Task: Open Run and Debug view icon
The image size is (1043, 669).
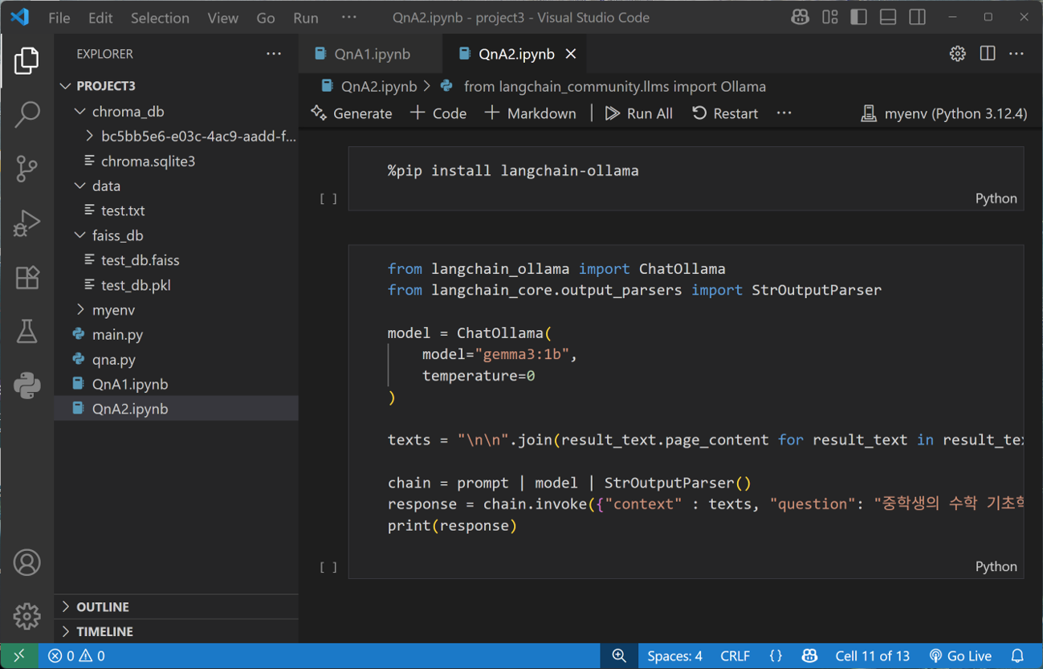Action: (26, 222)
